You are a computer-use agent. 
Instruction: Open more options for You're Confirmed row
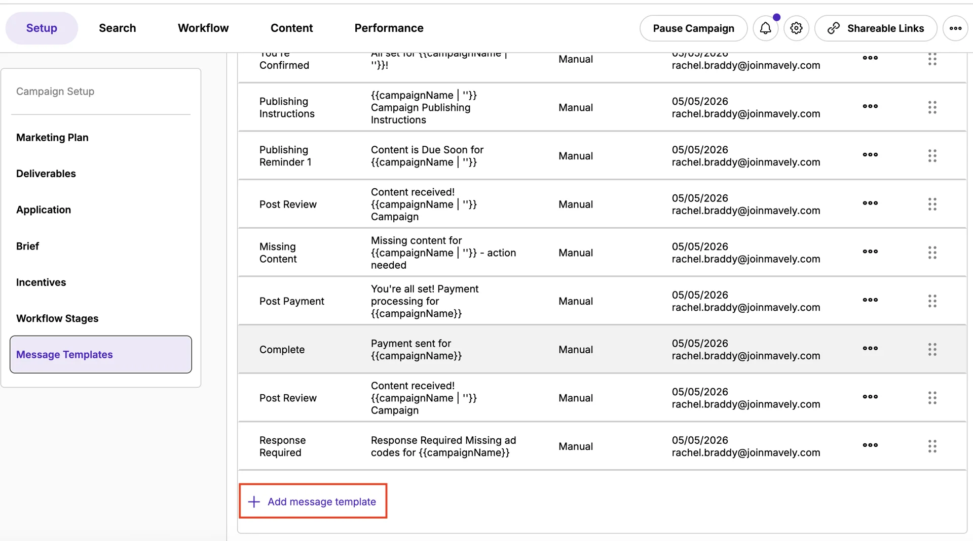870,58
